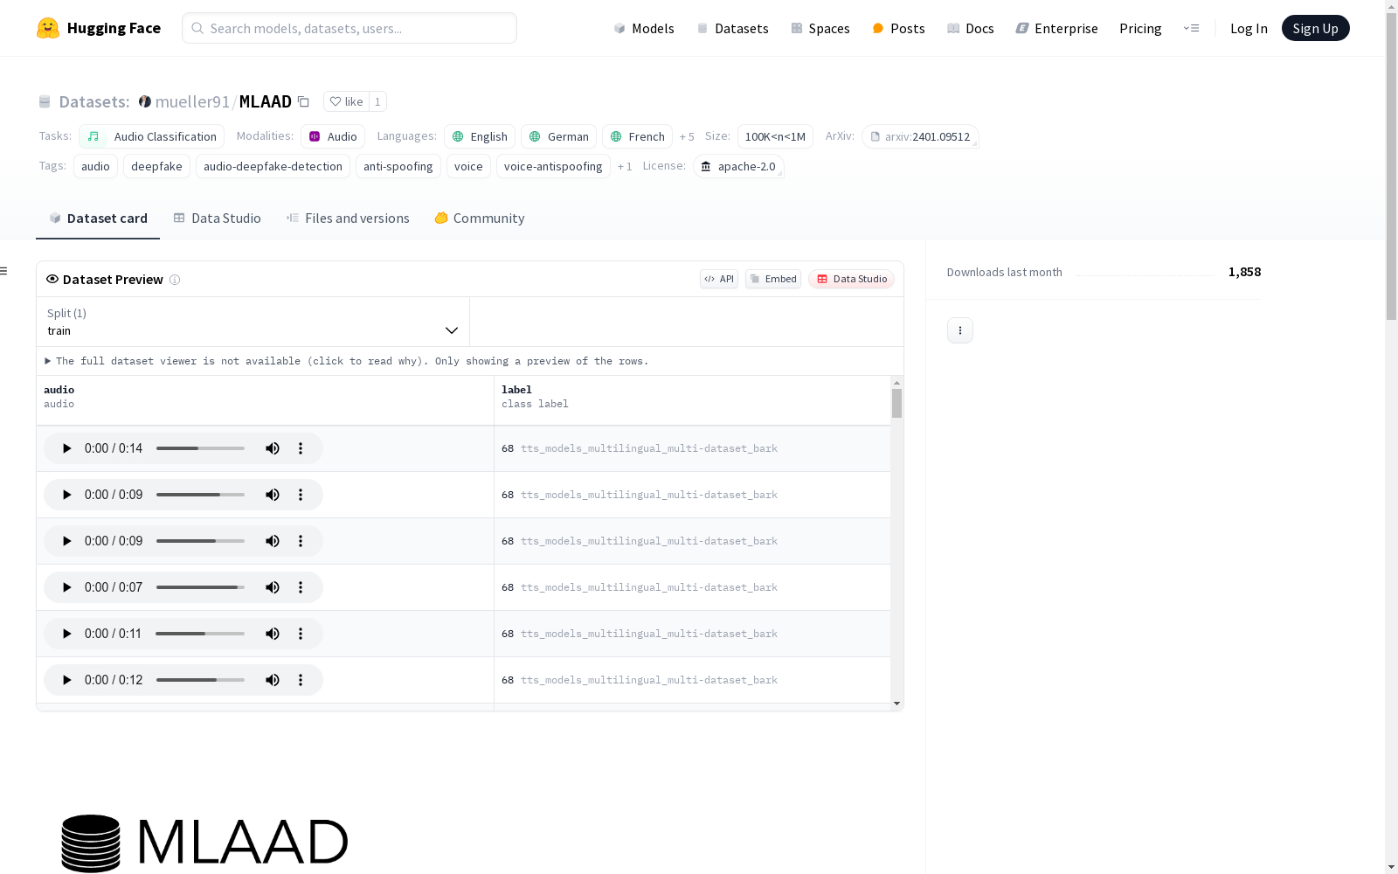Click the 100K<n<1M size tag

tap(775, 136)
